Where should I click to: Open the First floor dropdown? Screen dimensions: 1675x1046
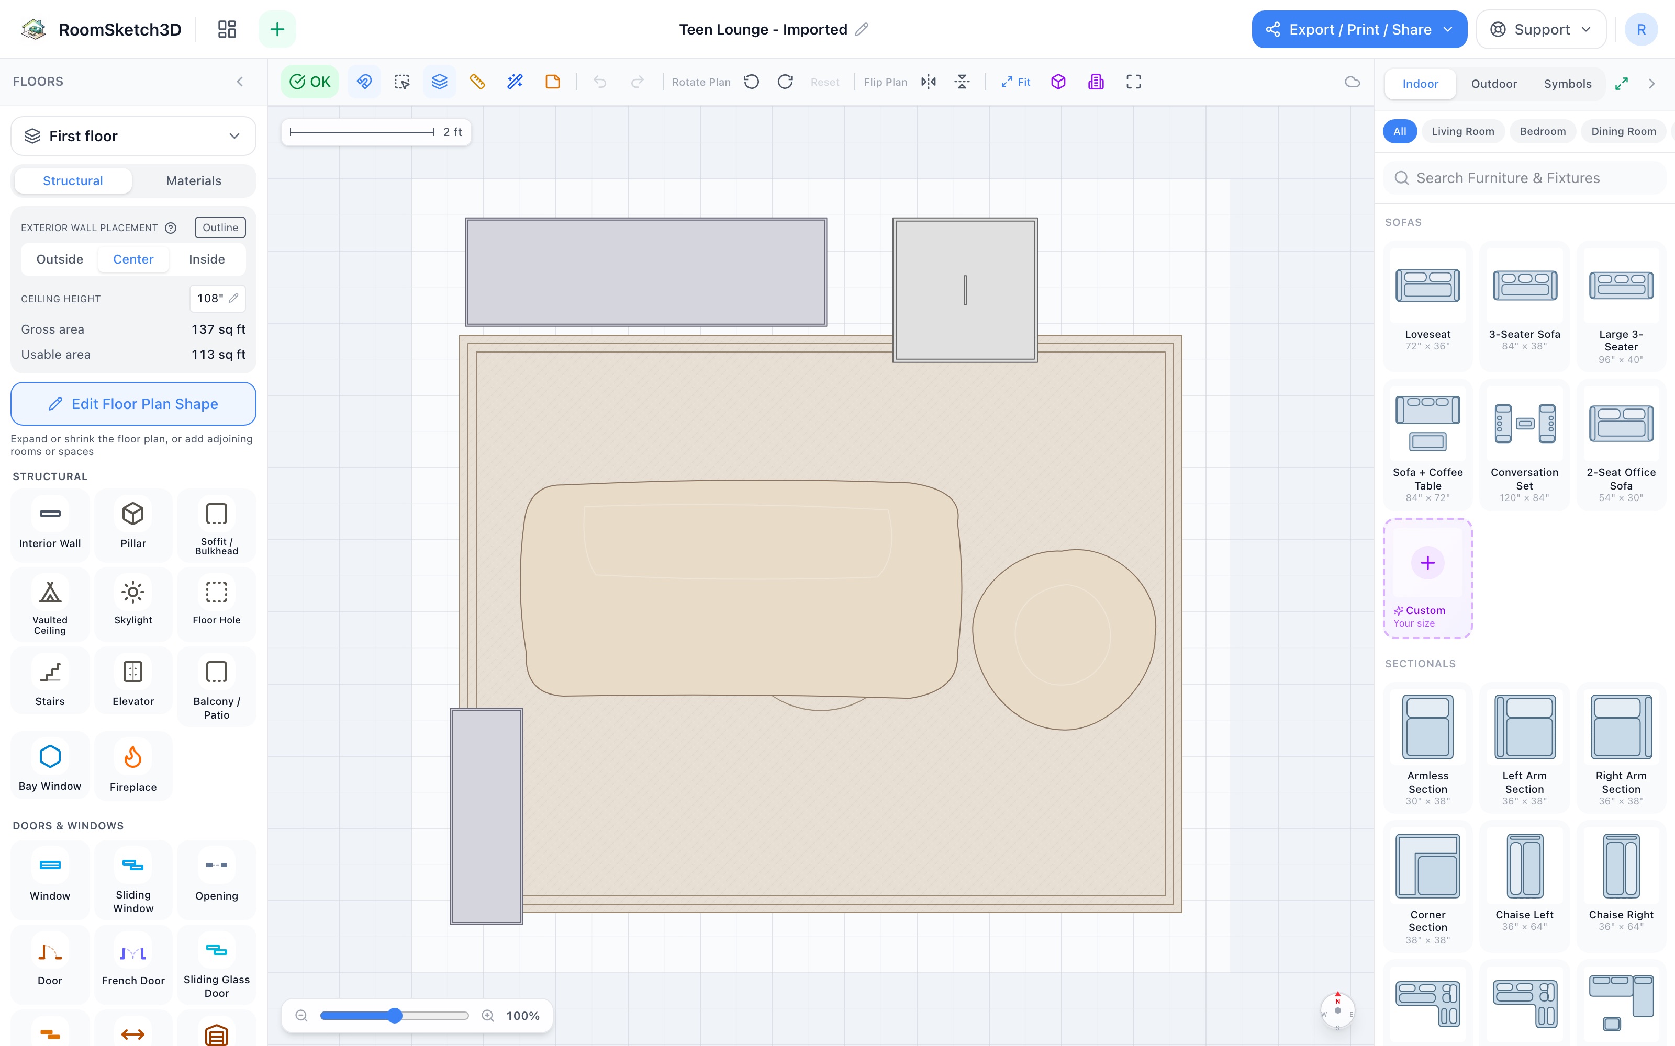point(133,137)
